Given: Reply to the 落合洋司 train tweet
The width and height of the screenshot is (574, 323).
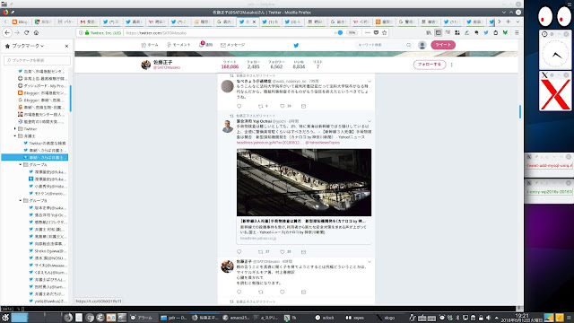Looking at the screenshot, I should point(239,252).
